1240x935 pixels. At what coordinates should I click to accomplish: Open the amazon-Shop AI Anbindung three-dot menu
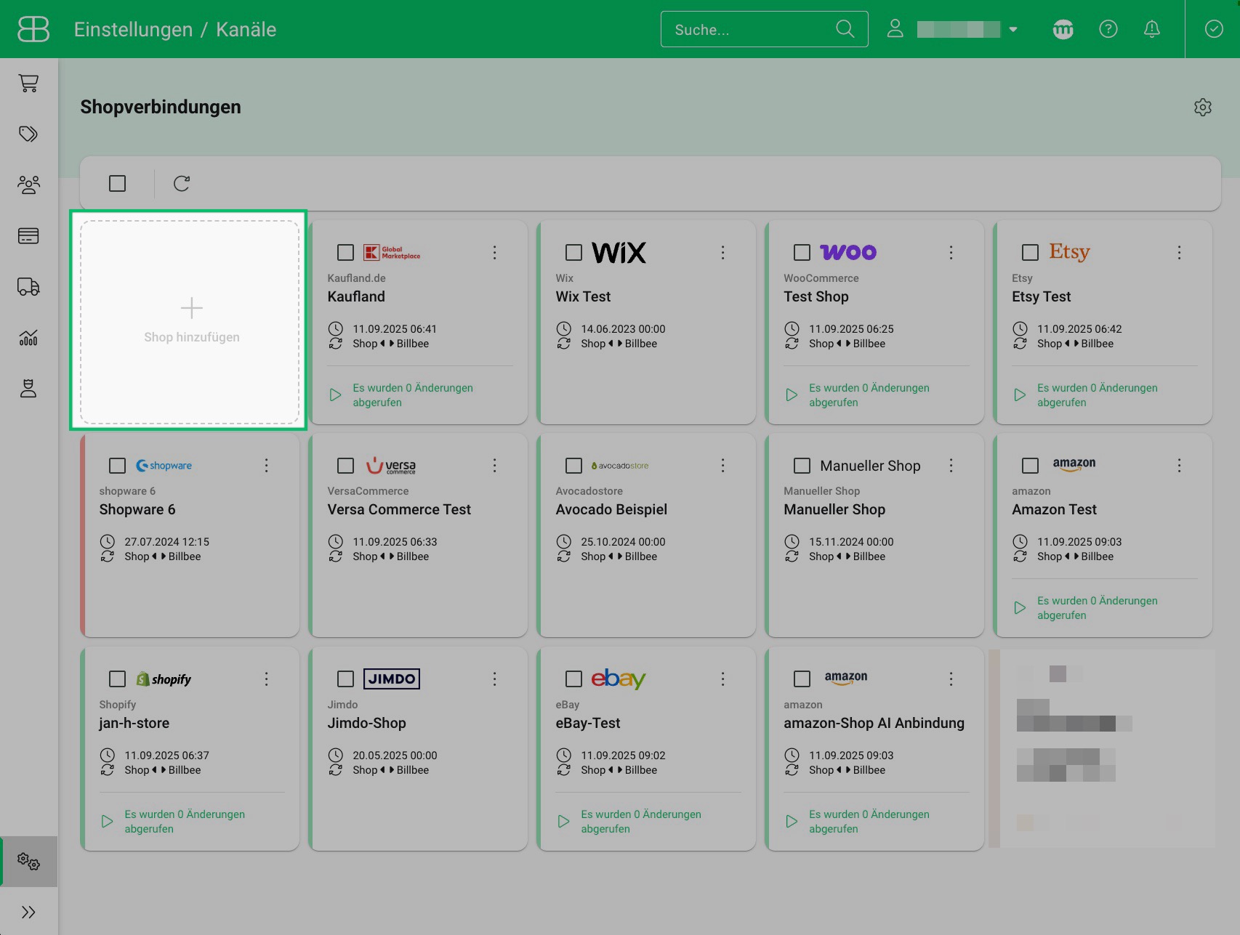tap(951, 679)
